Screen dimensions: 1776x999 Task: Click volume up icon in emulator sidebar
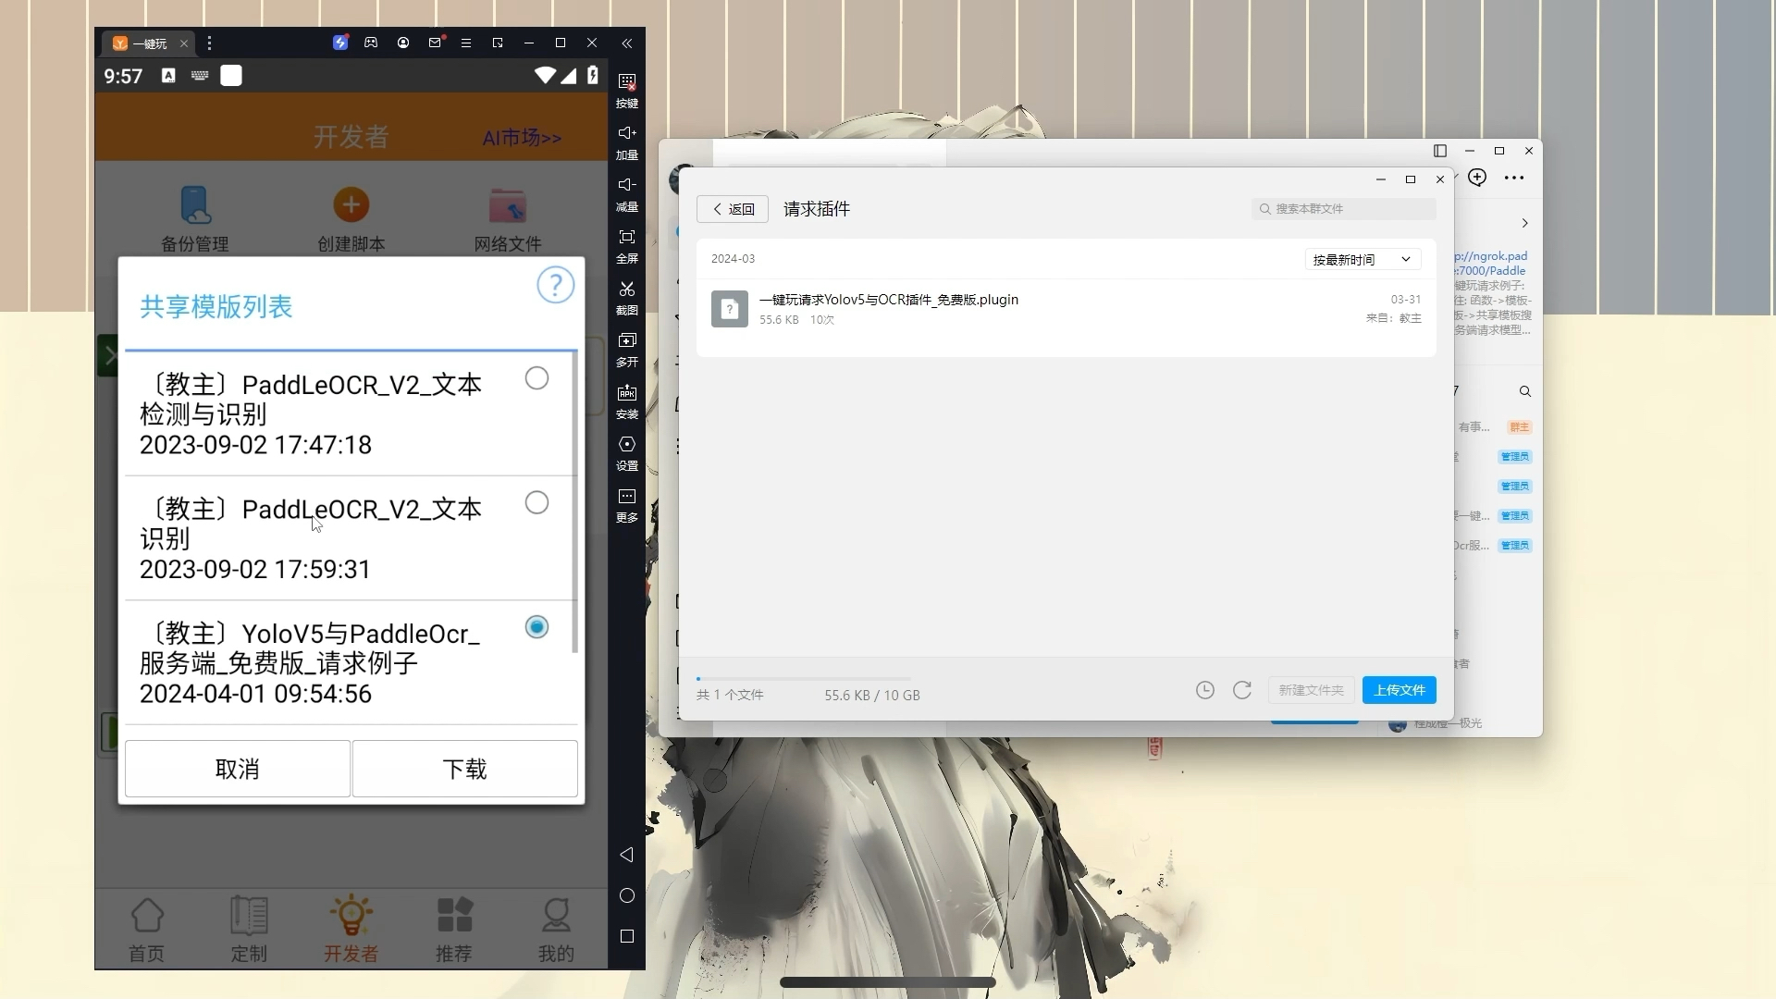[626, 134]
